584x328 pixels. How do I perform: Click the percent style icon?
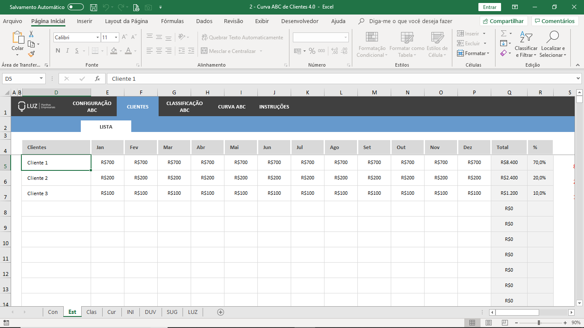pyautogui.click(x=312, y=51)
